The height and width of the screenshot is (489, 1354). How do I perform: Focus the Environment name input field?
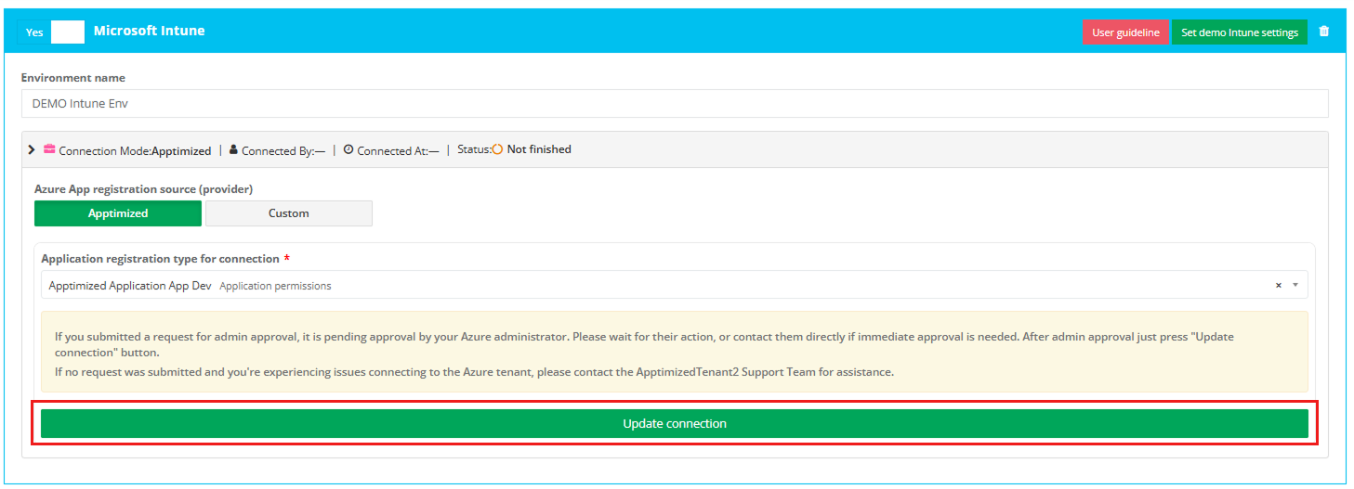(x=674, y=104)
